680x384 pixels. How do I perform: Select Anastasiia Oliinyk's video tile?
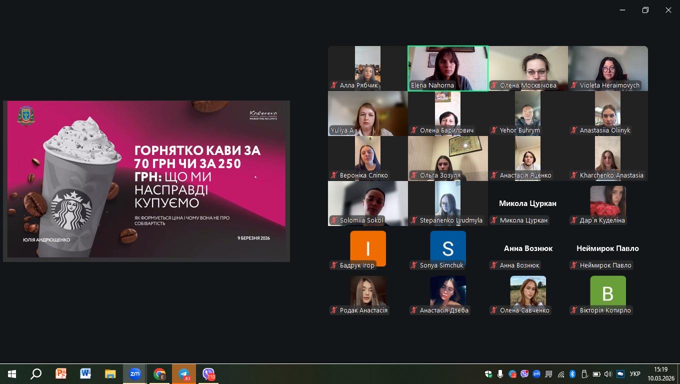(608, 113)
